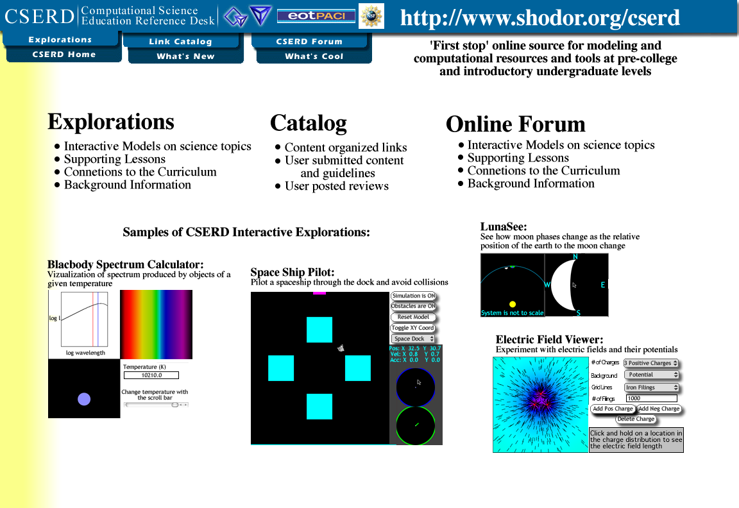Click the 'Click and hold on a location' instruction box
739x508 pixels.
point(636,440)
